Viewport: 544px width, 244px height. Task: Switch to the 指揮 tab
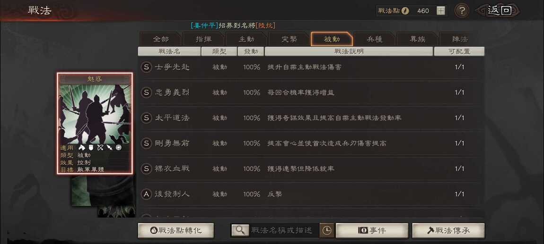(x=203, y=39)
